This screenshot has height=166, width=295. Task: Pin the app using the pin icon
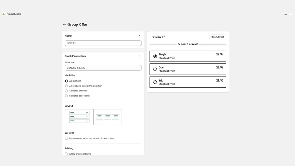285,14
